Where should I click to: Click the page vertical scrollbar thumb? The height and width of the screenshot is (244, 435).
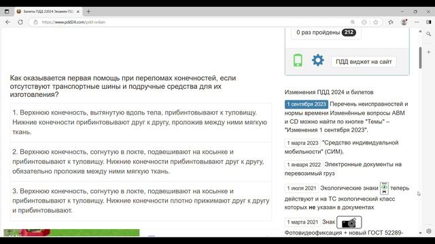tap(420, 58)
